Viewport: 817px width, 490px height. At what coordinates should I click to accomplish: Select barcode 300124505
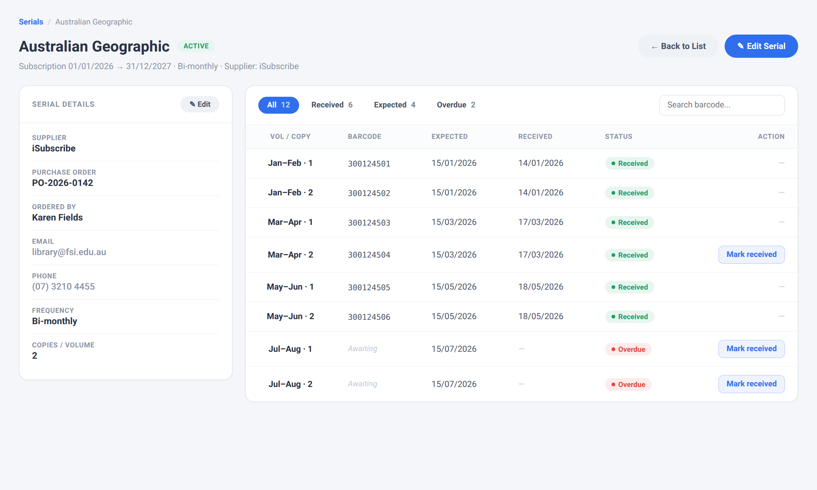point(369,287)
